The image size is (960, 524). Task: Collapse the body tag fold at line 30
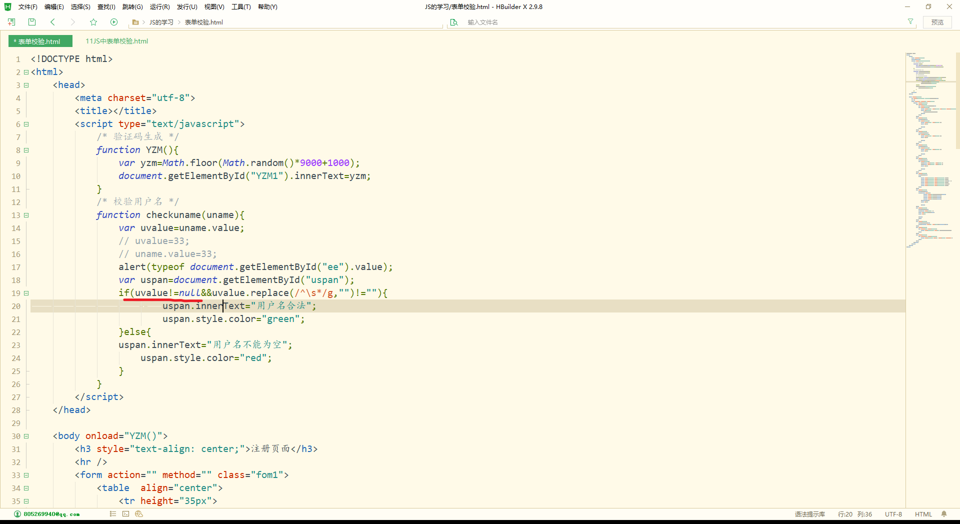(26, 436)
